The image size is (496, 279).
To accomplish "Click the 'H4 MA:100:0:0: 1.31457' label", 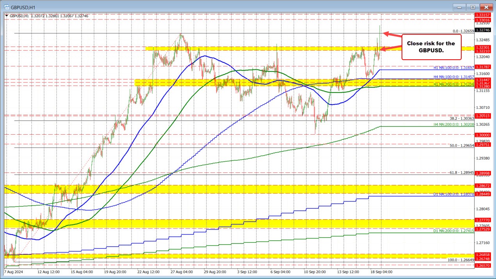I will coord(453,77).
